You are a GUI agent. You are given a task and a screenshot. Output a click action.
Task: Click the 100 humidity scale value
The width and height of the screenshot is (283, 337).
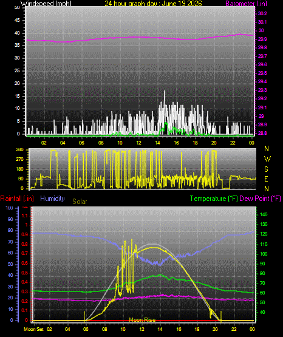click(10, 208)
